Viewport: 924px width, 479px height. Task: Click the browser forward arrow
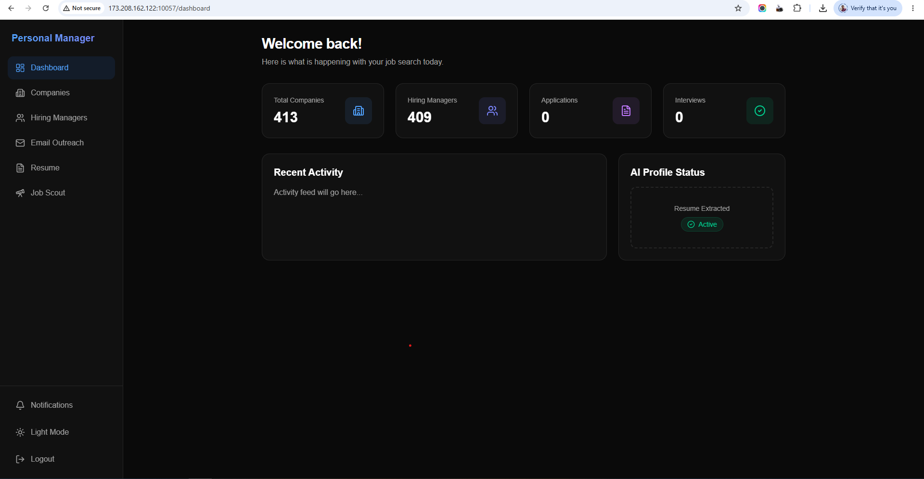[x=28, y=8]
